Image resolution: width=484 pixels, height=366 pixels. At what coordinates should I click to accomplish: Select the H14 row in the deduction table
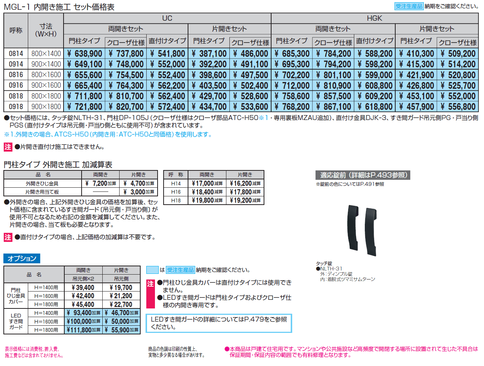(176, 182)
